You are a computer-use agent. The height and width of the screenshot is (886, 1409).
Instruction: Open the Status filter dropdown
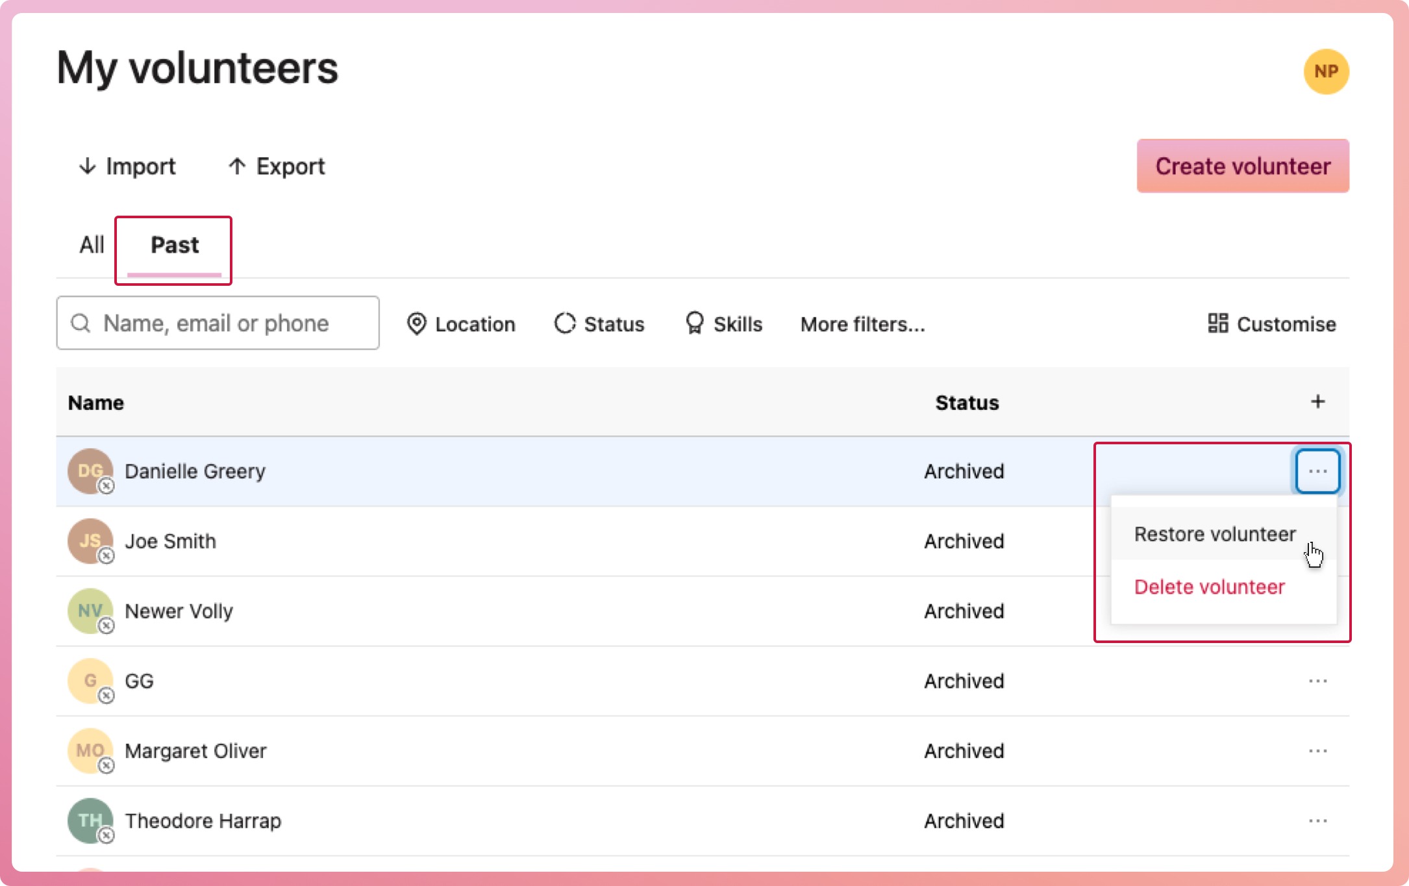[x=599, y=323]
